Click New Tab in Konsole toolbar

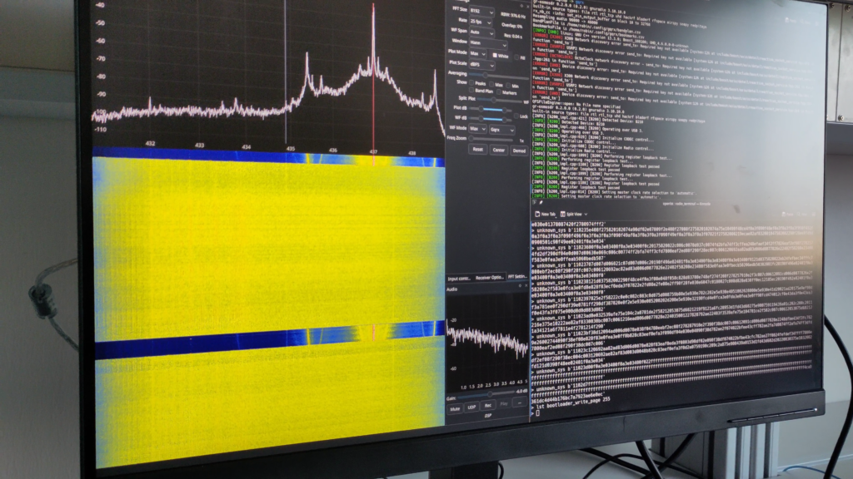(546, 215)
